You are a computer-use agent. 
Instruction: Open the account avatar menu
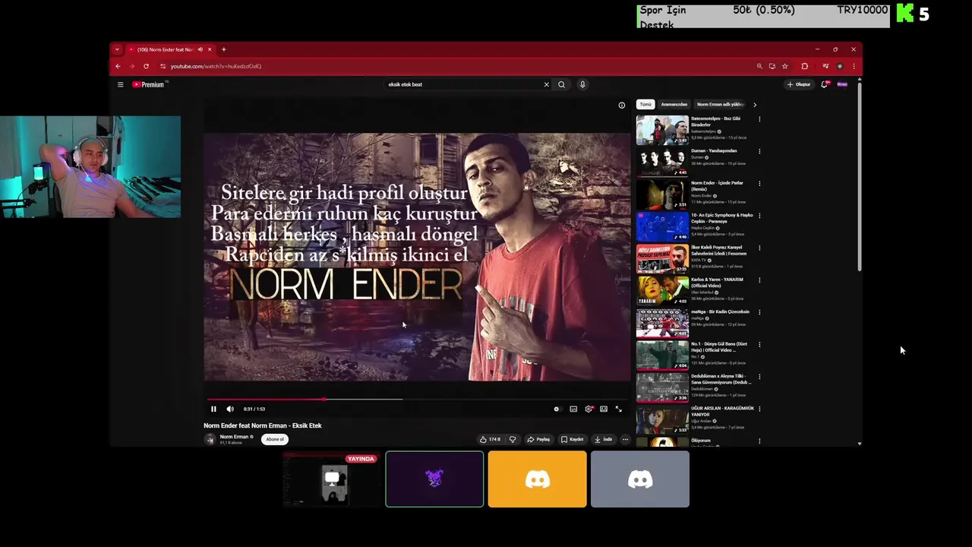(x=842, y=84)
